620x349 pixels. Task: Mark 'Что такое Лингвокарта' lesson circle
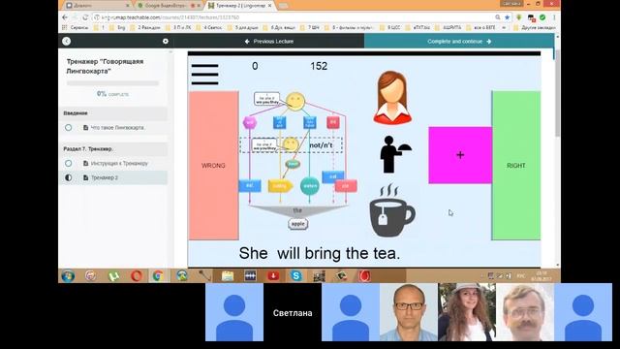69,127
